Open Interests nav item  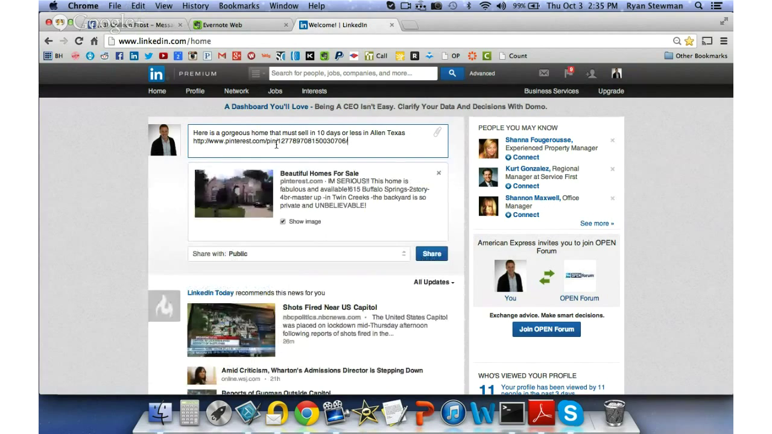pyautogui.click(x=314, y=91)
